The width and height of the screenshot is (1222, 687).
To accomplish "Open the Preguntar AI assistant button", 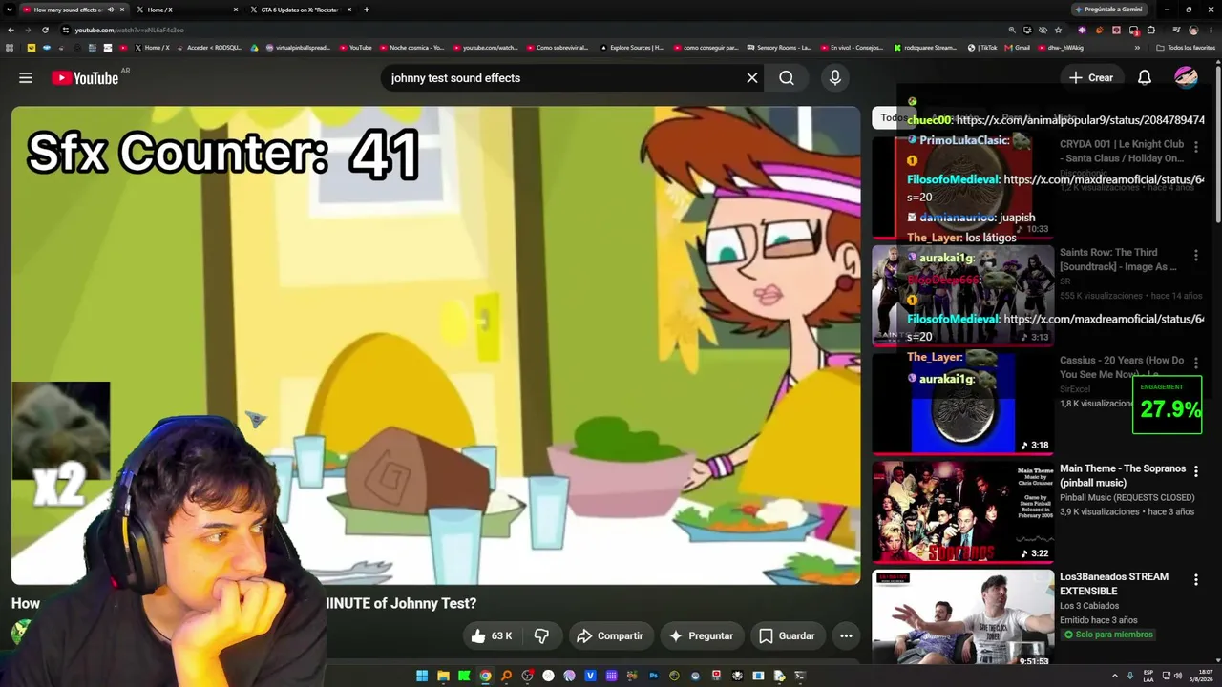I will coord(702,636).
